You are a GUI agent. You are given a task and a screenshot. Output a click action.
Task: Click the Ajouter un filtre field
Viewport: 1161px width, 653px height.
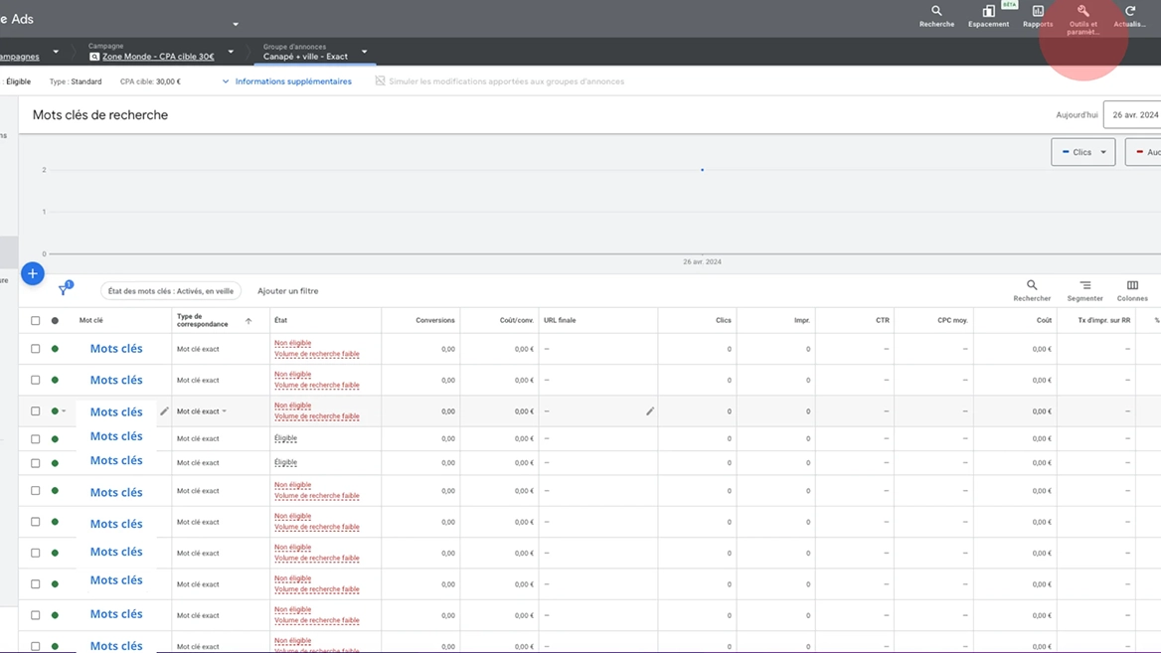tap(288, 291)
